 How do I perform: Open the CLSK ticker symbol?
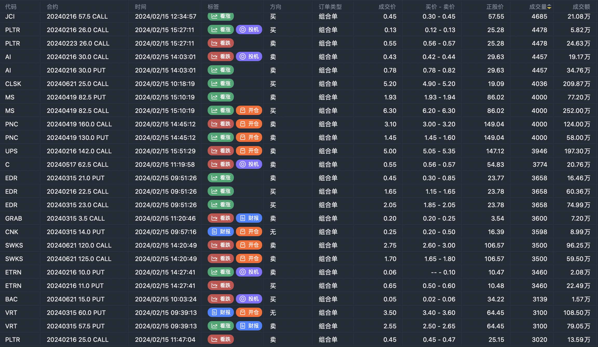13,84
